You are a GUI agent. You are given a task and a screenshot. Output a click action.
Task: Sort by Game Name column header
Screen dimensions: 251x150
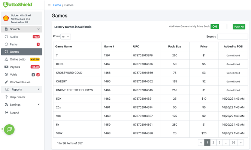coord(77,47)
